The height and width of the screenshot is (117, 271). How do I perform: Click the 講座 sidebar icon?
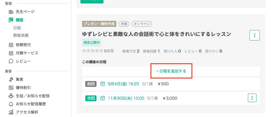[11, 20]
